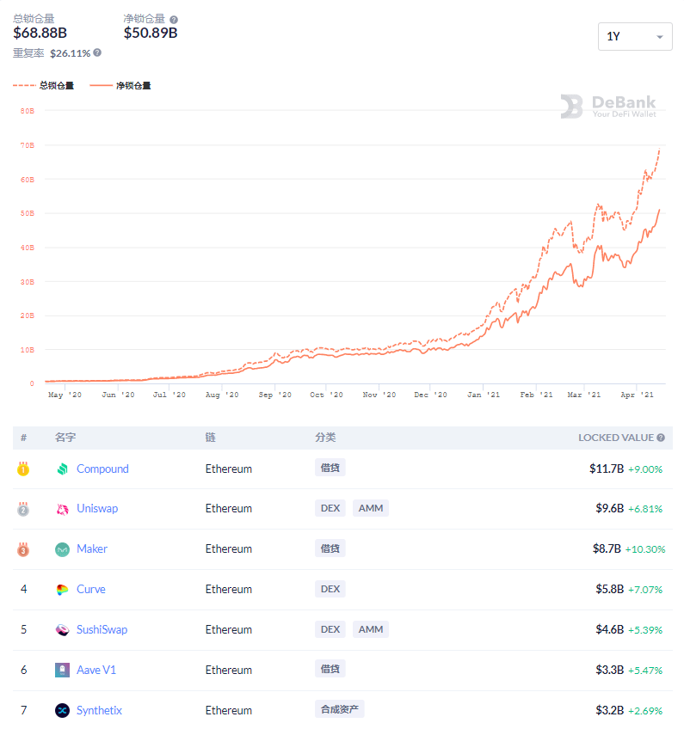The image size is (684, 729).
Task: Click 借贷 tag in Compound row
Action: [x=330, y=468]
